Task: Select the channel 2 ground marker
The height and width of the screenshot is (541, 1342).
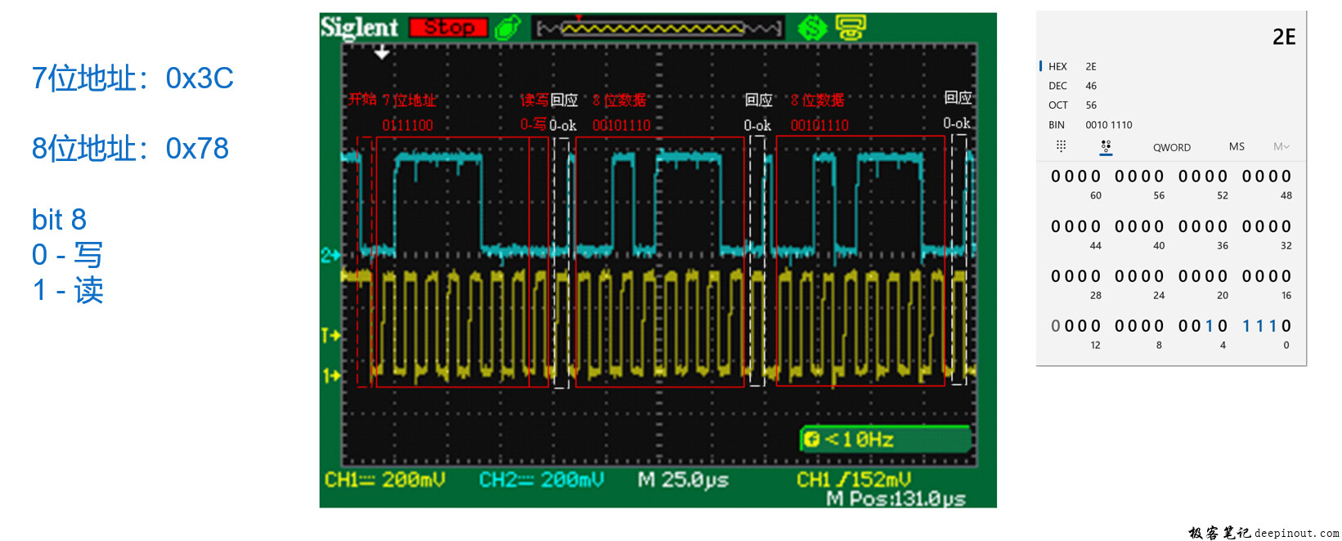Action: coord(330,256)
